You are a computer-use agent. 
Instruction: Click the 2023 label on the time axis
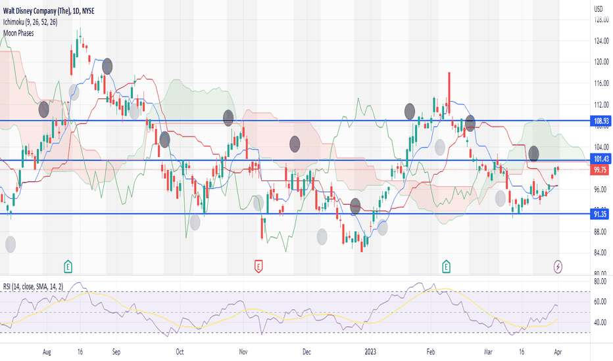tap(370, 352)
